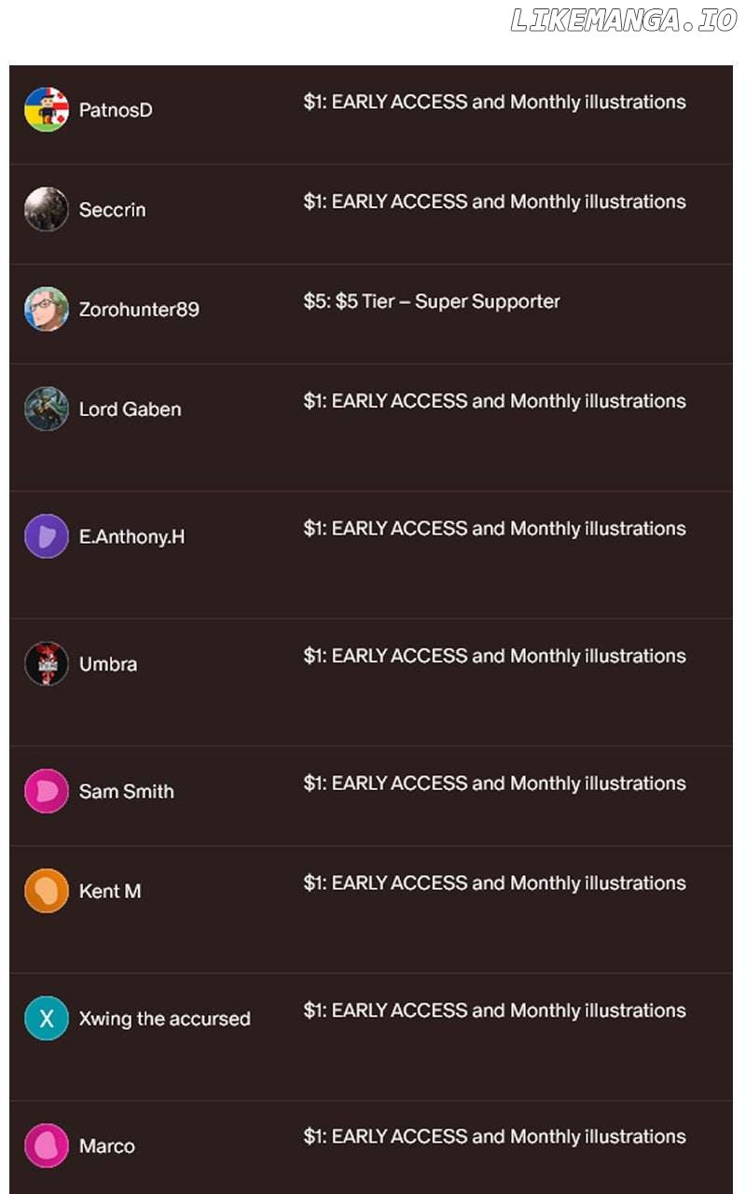Select the Sam Smith username
This screenshot has height=1194, width=746.
[x=127, y=792]
